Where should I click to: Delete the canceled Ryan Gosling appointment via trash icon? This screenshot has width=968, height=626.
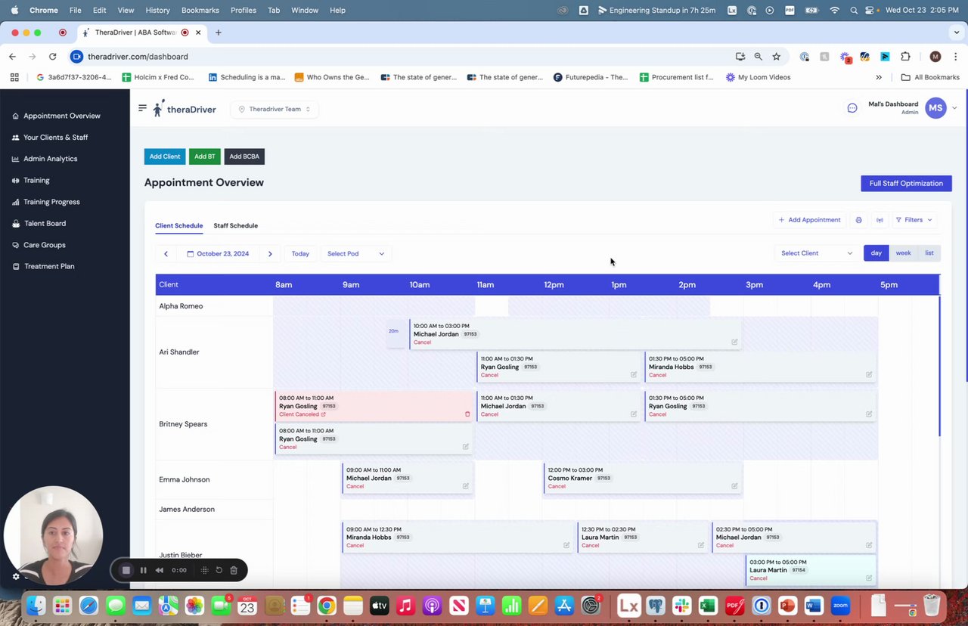click(467, 414)
